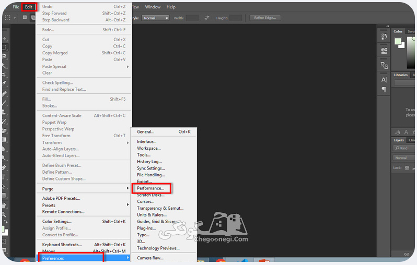
Task: Click the swap width and height icon
Action: [x=207, y=18]
